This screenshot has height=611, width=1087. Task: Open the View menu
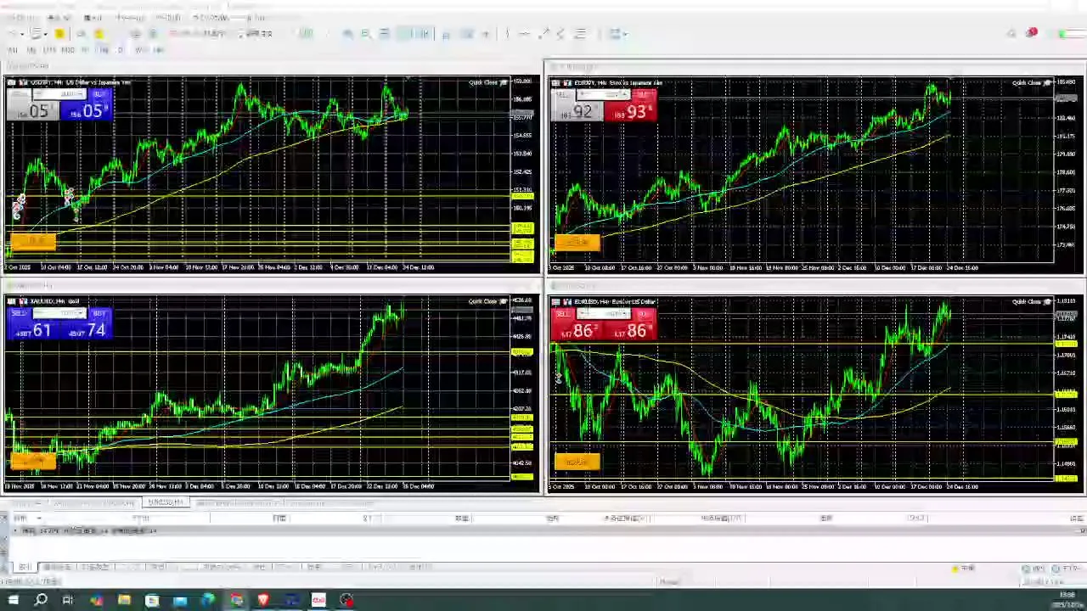[x=59, y=17]
